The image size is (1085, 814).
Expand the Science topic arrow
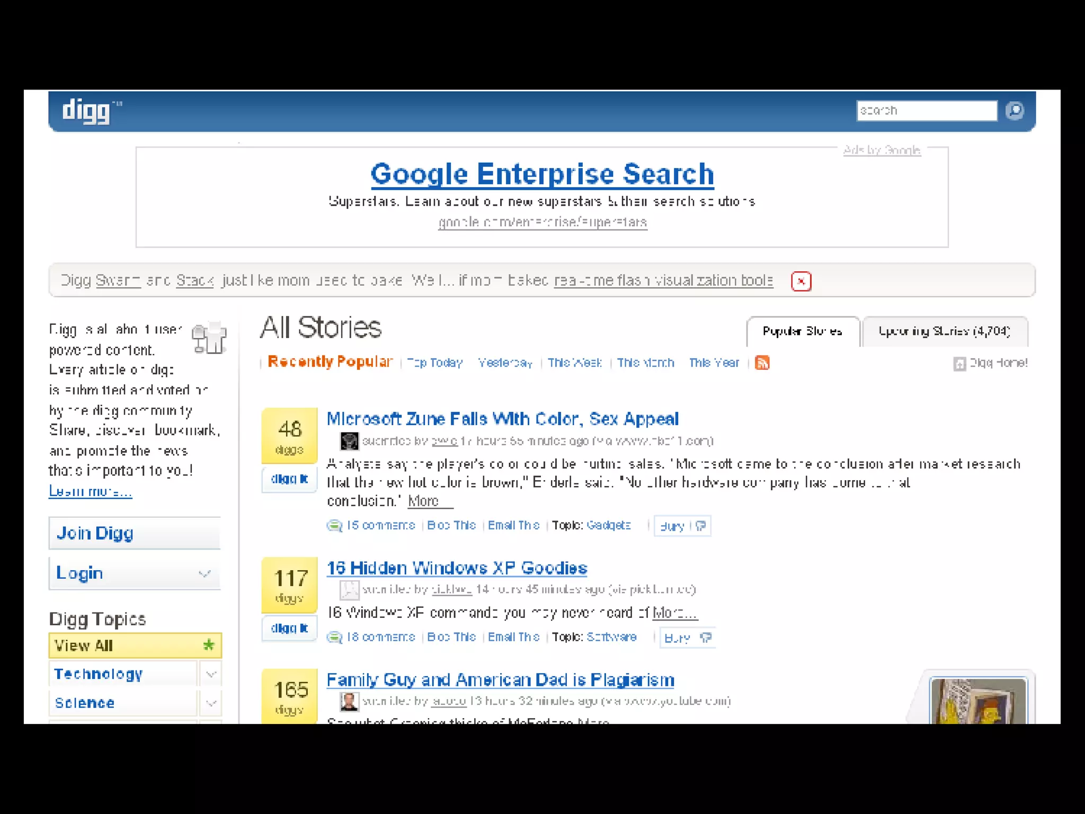click(211, 703)
